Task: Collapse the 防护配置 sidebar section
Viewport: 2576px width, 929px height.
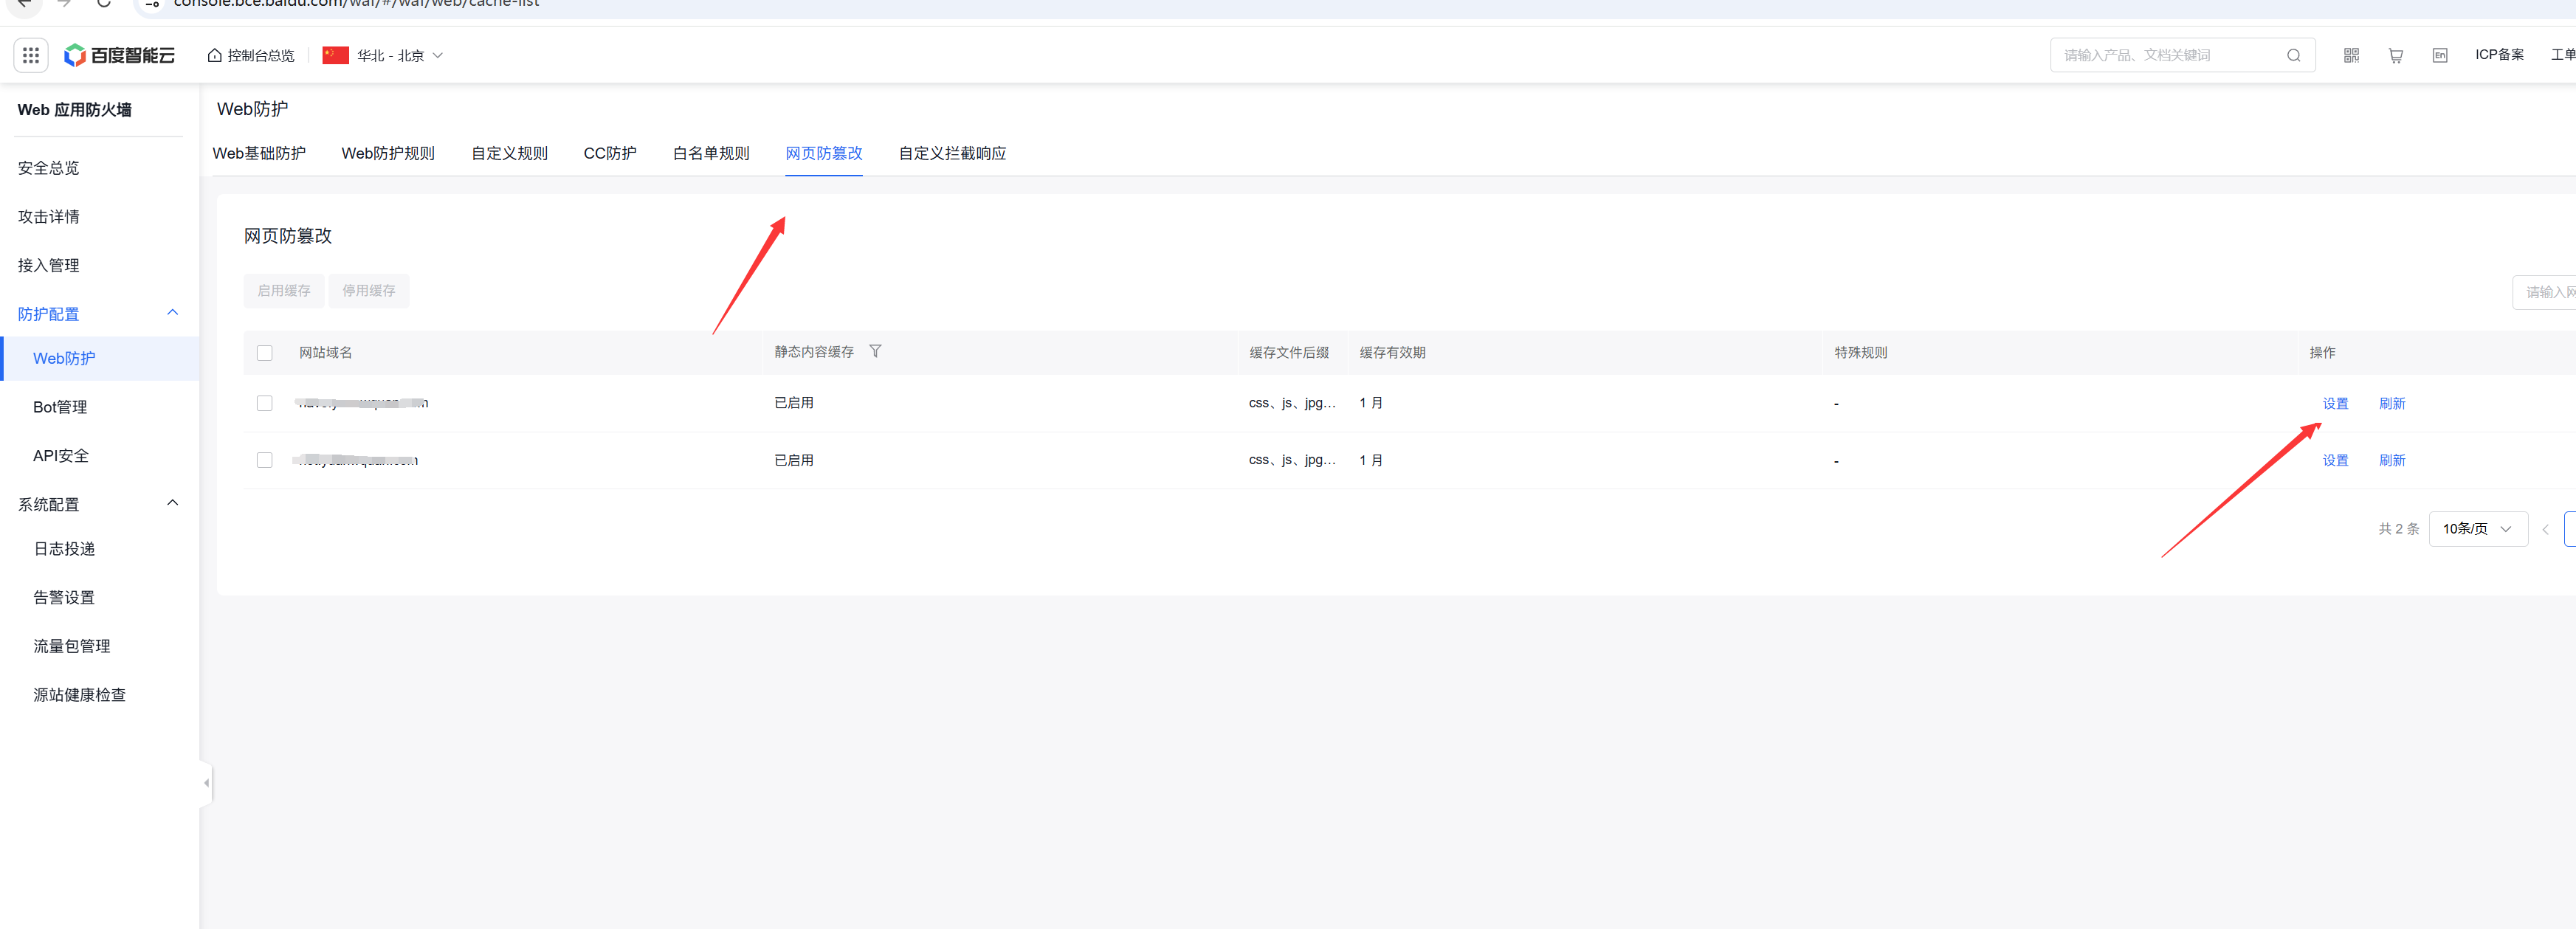Action: [172, 313]
